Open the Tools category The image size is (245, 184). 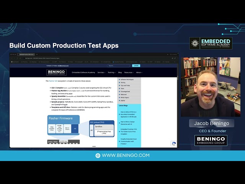(122, 89)
